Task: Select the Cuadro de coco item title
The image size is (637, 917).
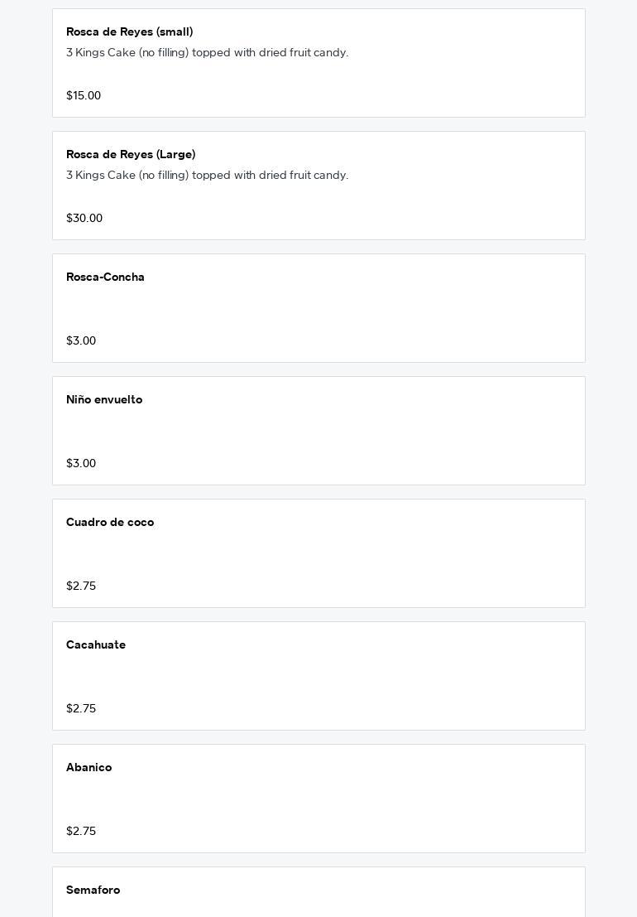Action: 110,523
